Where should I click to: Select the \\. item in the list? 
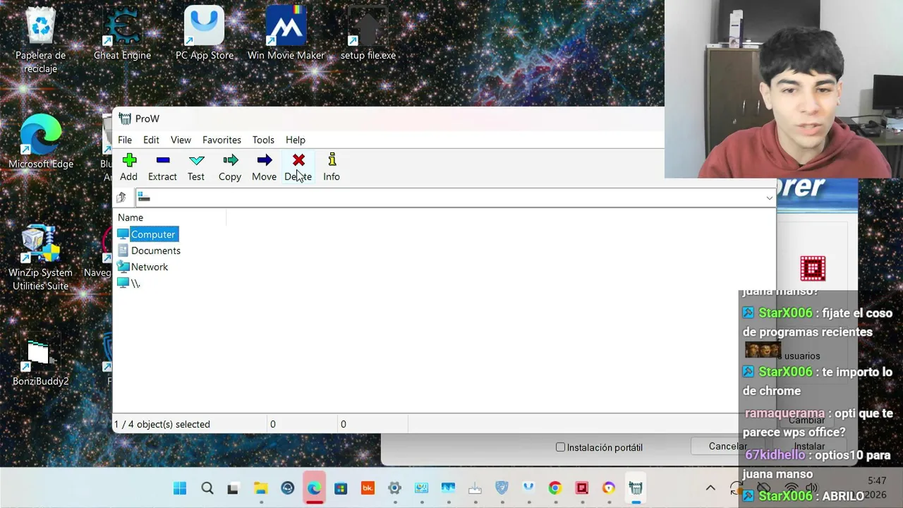point(129,283)
